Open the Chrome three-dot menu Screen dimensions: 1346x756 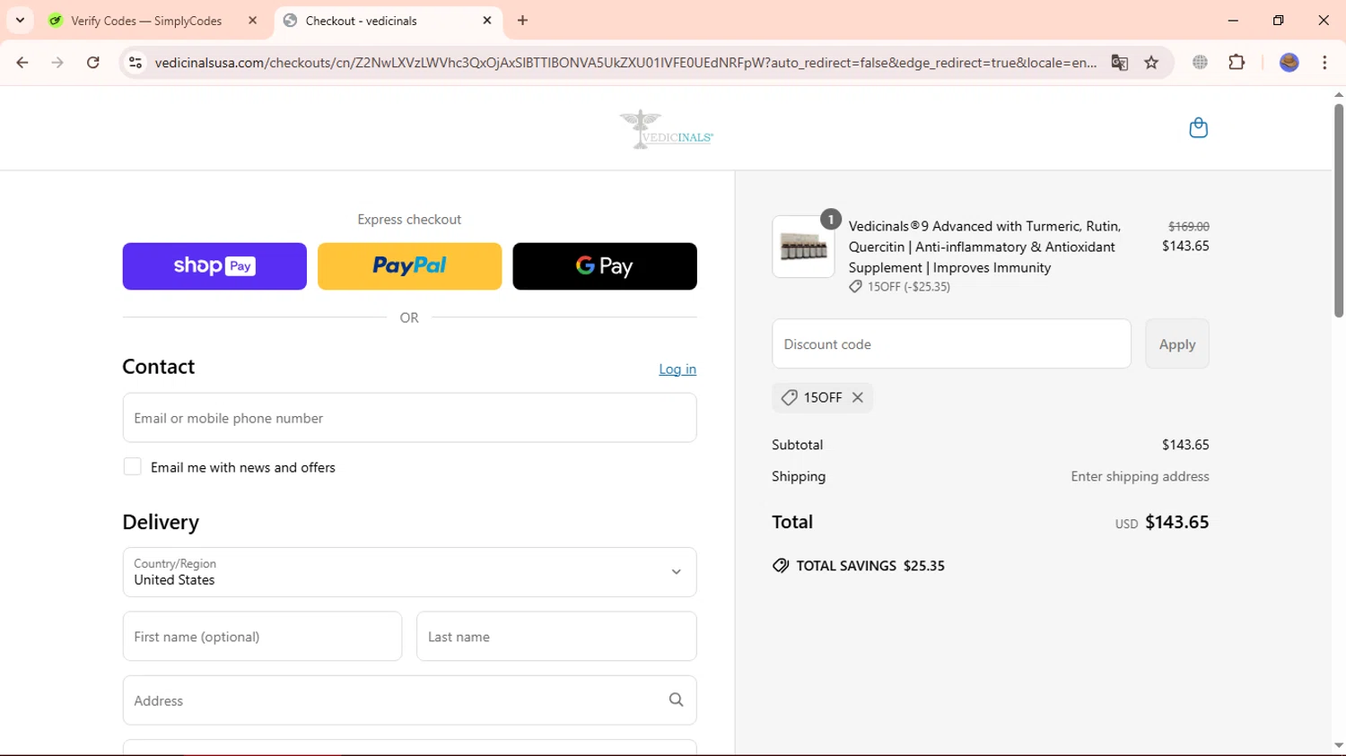point(1325,63)
